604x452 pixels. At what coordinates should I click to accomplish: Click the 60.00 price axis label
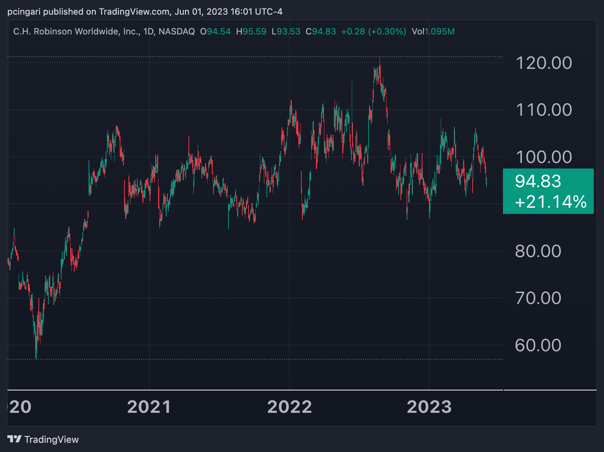coord(538,345)
